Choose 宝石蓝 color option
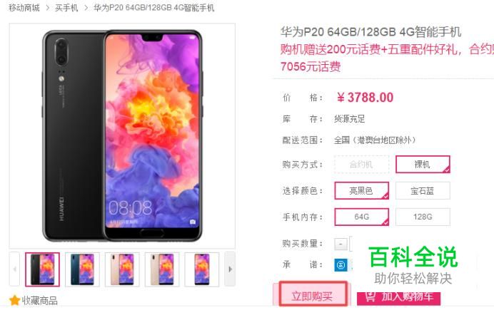 click(423, 190)
